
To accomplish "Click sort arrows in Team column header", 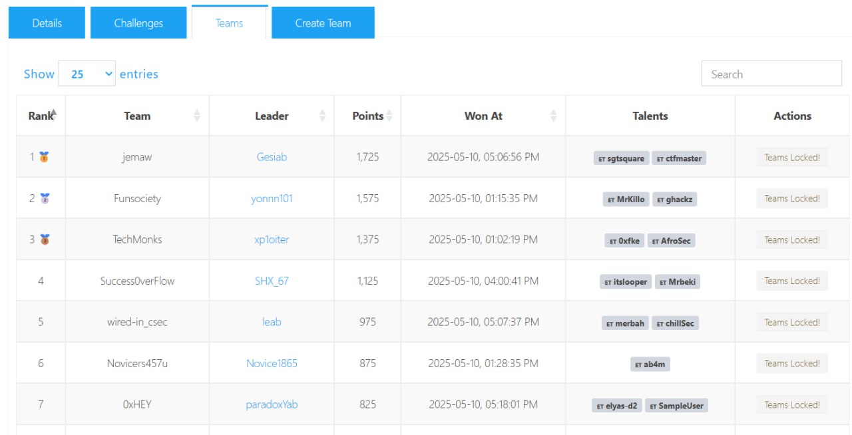I will (197, 116).
